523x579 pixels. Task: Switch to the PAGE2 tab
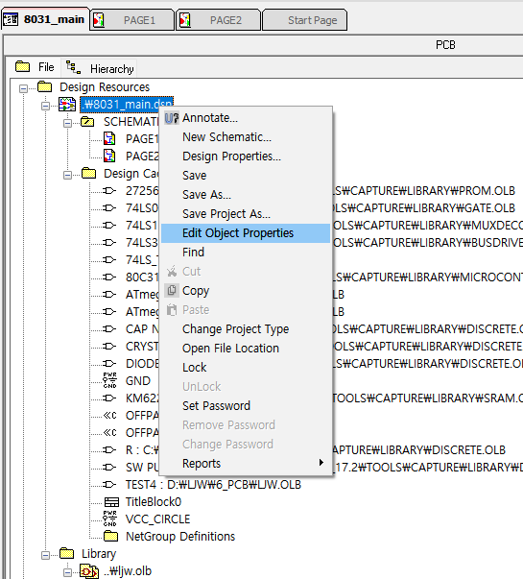pos(218,20)
